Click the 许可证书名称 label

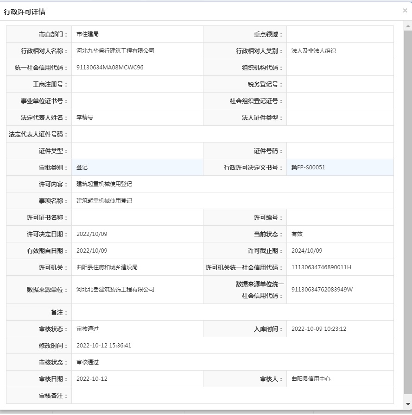pyautogui.click(x=47, y=217)
